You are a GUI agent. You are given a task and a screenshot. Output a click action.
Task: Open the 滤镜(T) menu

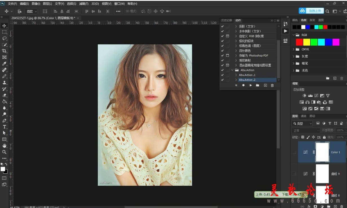click(x=84, y=4)
